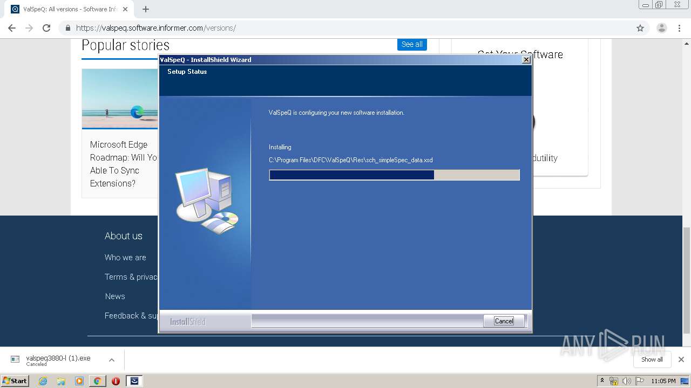The image size is (691, 388).
Task: Open a new browser tab
Action: (x=146, y=9)
